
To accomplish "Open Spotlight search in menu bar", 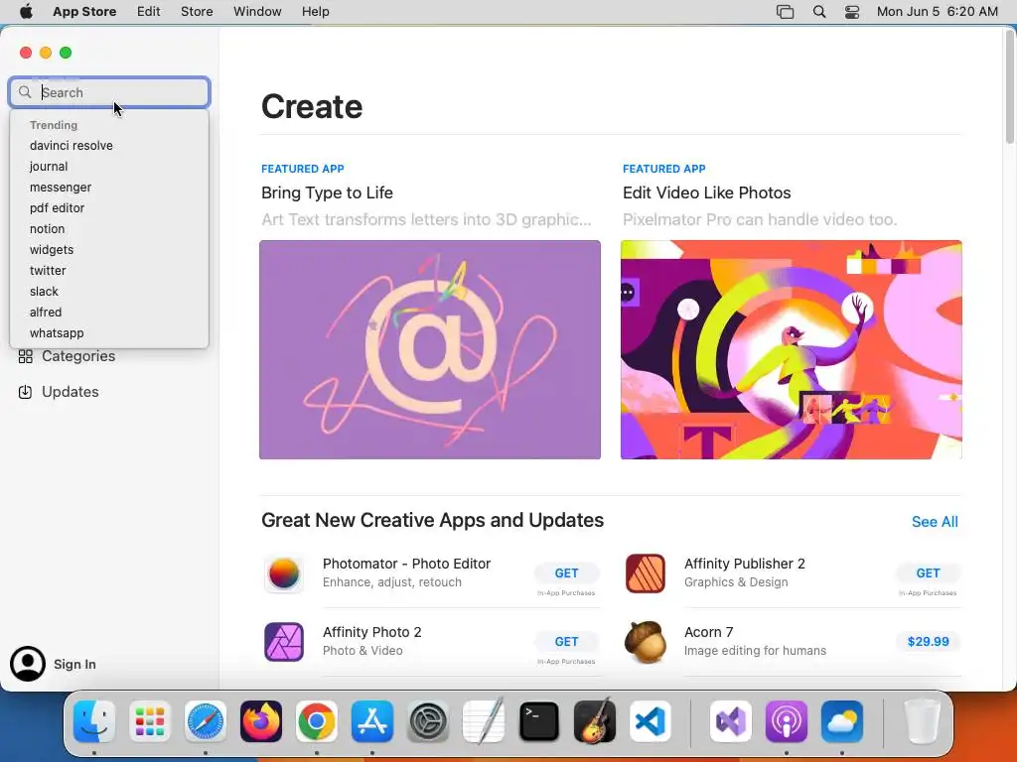I will point(819,12).
